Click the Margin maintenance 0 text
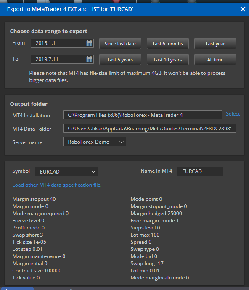The image size is (249, 290). click(x=39, y=256)
